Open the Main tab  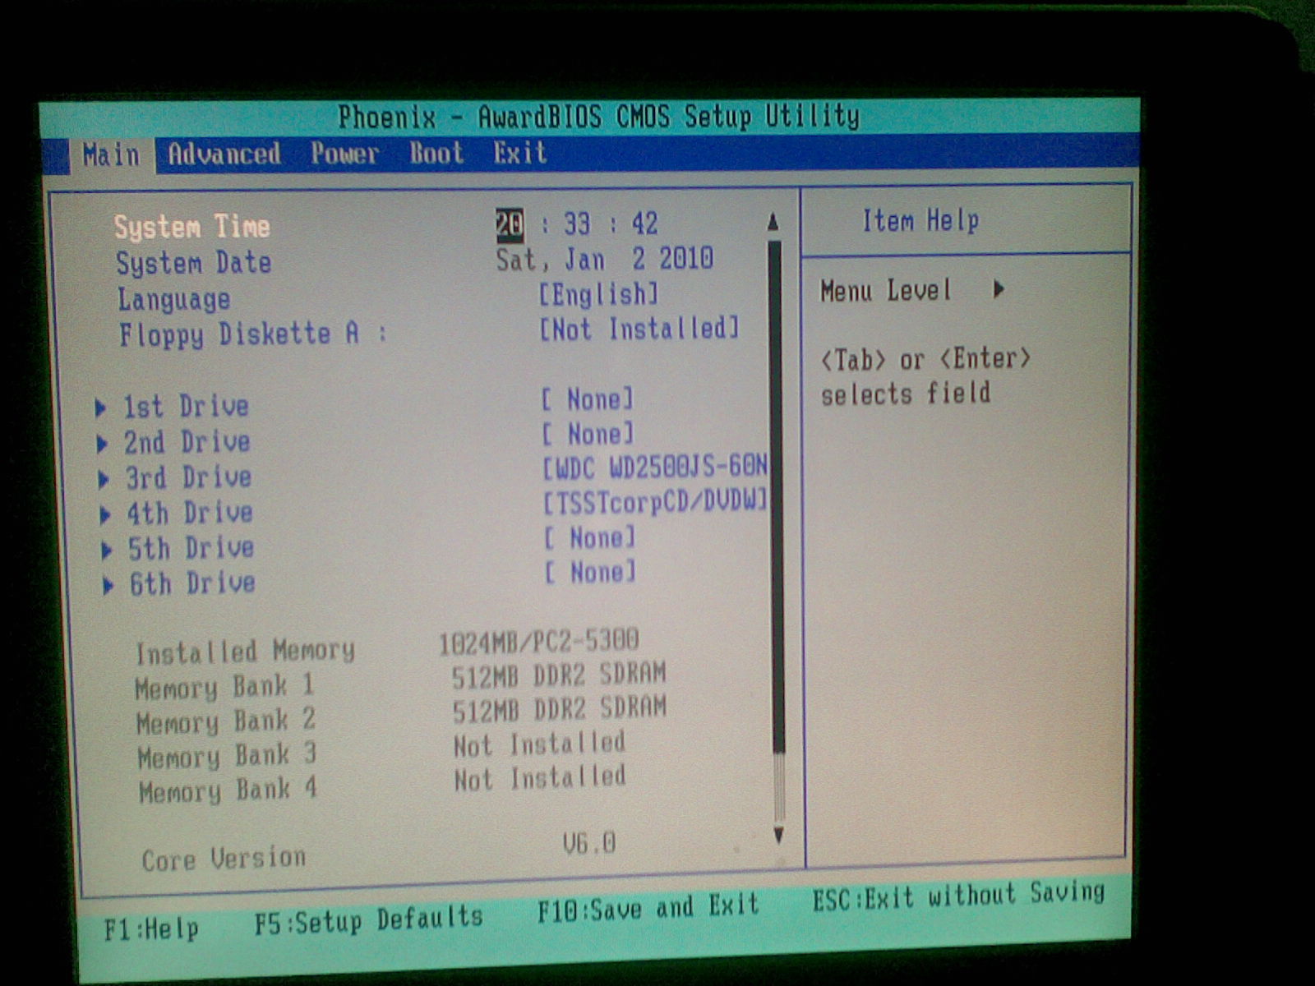111,154
